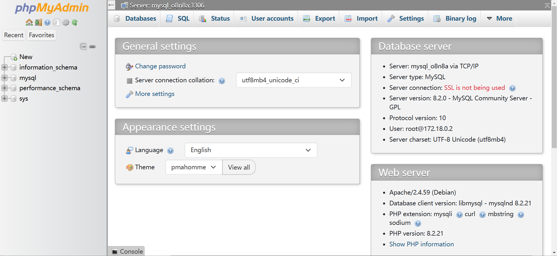Open help icon after mysqli extension
This screenshot has height=256, width=557.
click(x=459, y=215)
